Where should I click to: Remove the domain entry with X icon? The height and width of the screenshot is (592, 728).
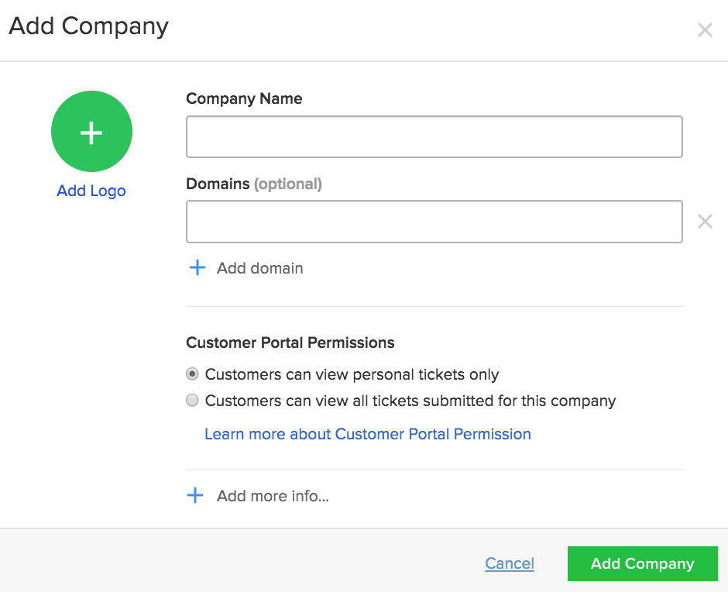705,222
